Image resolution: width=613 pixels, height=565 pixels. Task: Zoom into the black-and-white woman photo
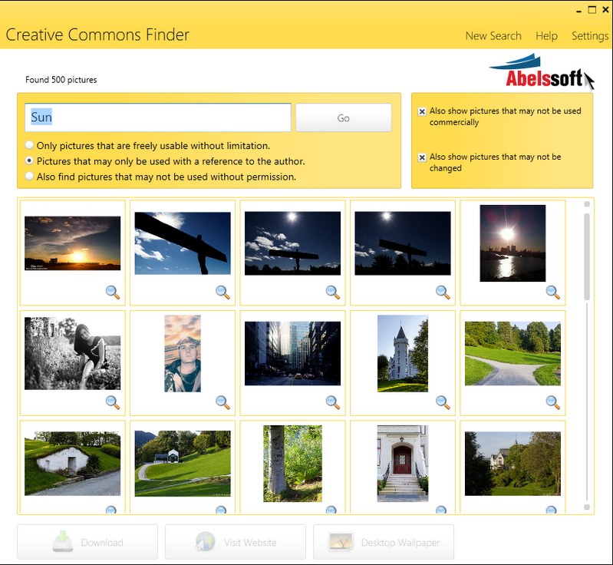pyautogui.click(x=112, y=402)
